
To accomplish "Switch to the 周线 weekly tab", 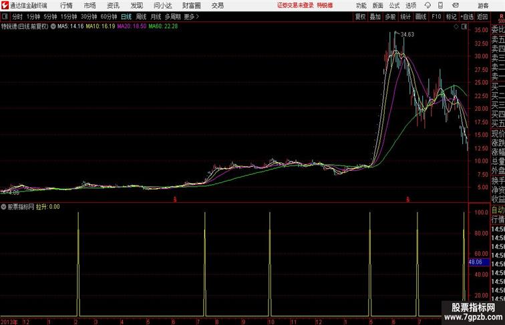I will 141,17.
